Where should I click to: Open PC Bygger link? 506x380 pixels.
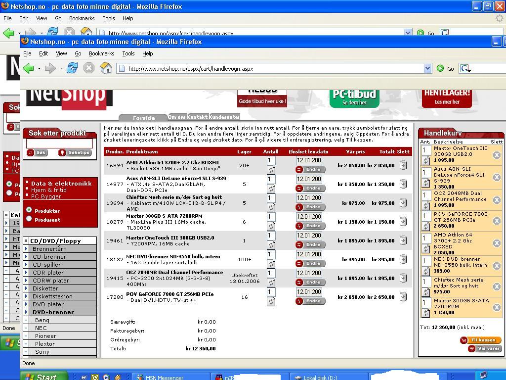coord(46,196)
